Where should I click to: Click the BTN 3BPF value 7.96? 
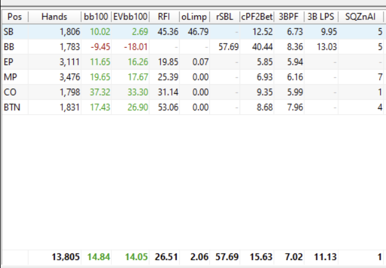pyautogui.click(x=295, y=107)
